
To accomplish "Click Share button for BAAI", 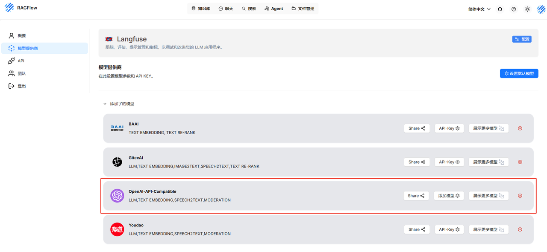I will (417, 128).
